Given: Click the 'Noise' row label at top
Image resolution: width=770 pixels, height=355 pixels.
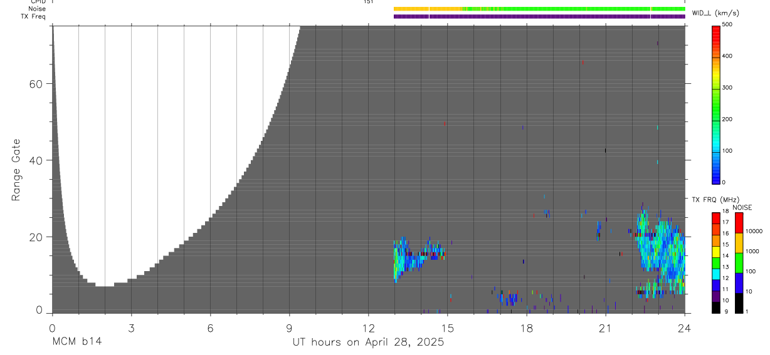Looking at the screenshot, I should tap(37, 9).
